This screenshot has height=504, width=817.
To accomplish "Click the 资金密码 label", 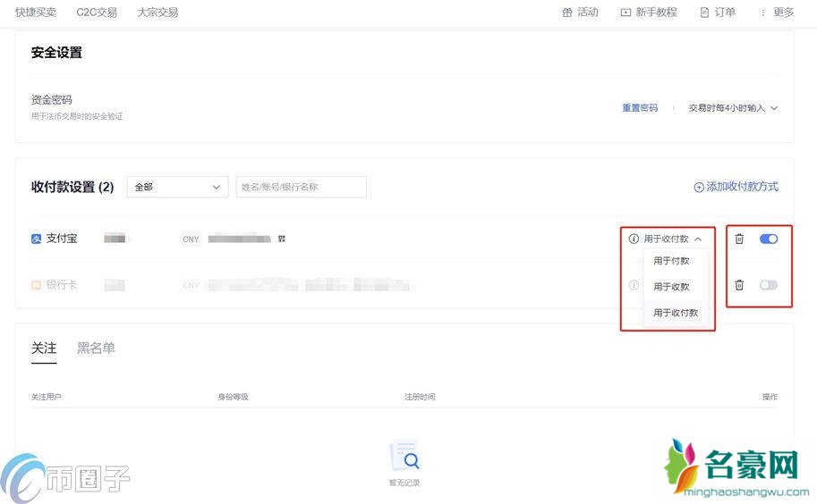I will pos(52,100).
